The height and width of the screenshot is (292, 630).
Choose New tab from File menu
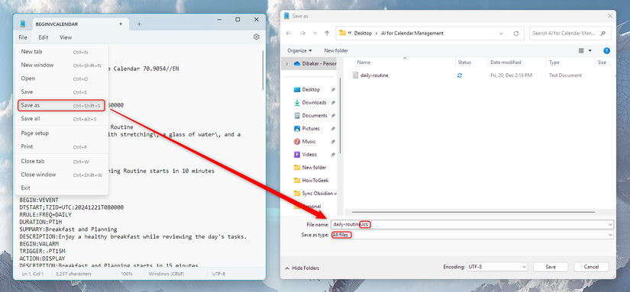point(62,52)
